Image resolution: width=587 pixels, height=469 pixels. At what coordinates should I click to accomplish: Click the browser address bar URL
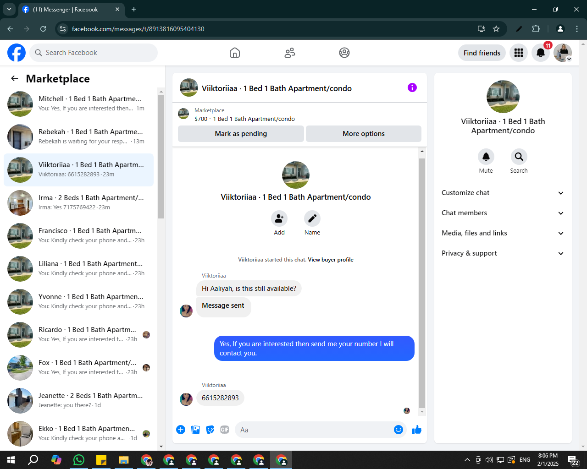point(138,29)
